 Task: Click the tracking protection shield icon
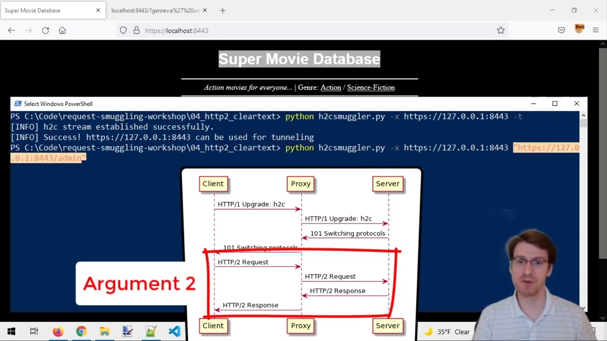click(x=123, y=30)
